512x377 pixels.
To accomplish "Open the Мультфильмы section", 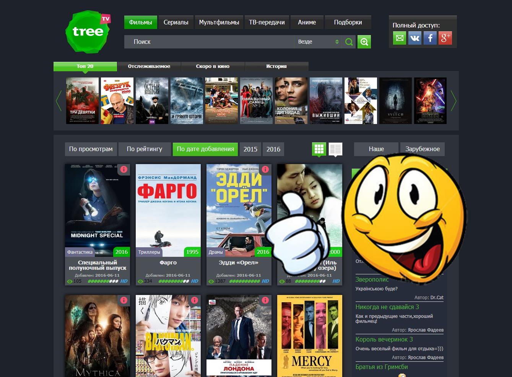I will click(219, 22).
